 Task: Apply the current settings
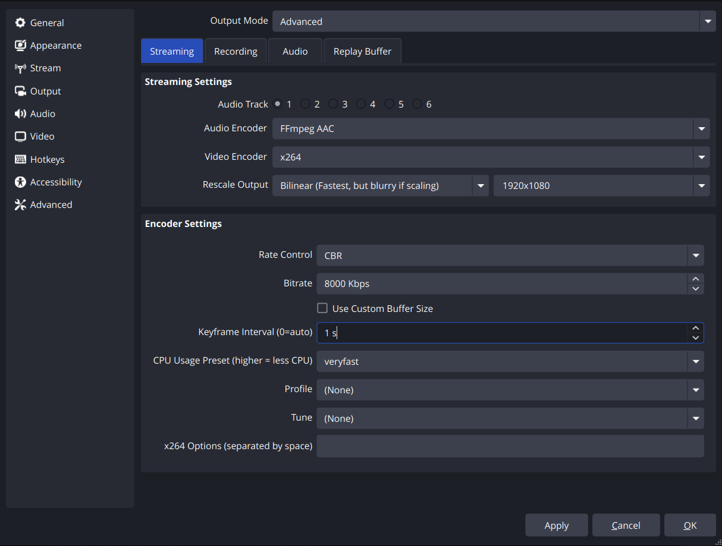pos(556,525)
